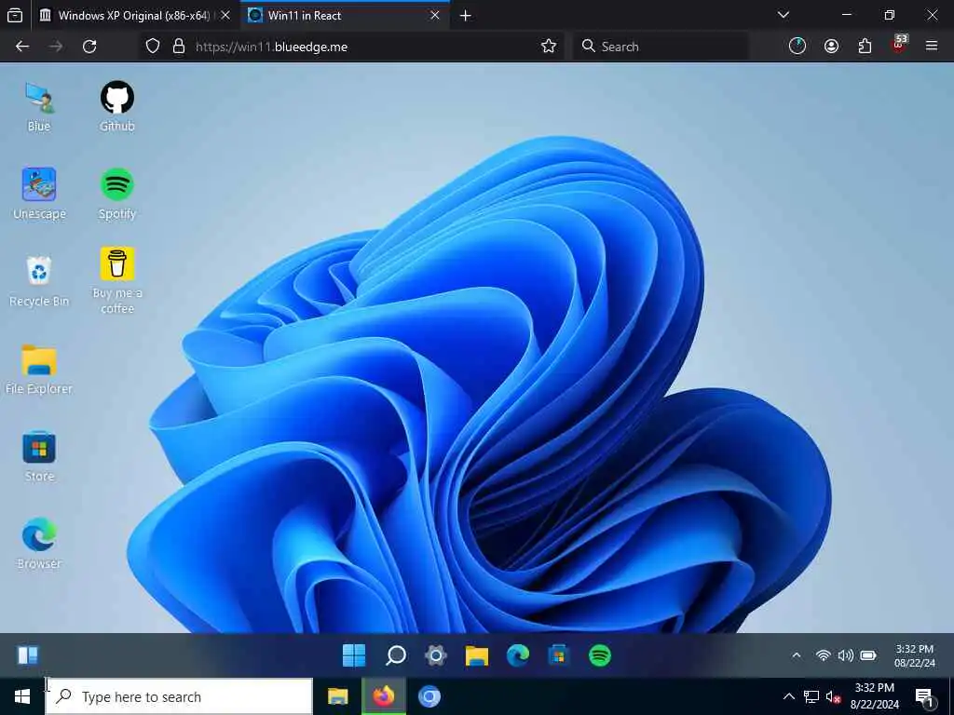Open File Explorer from the desktop
This screenshot has height=715, width=954.
pyautogui.click(x=39, y=369)
